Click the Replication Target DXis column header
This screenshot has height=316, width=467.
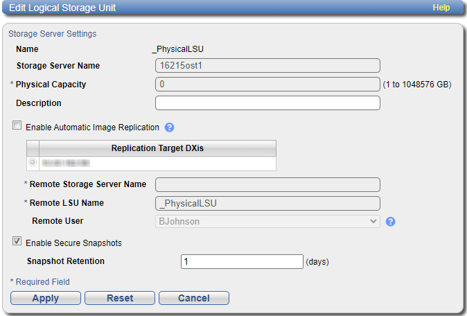157,148
